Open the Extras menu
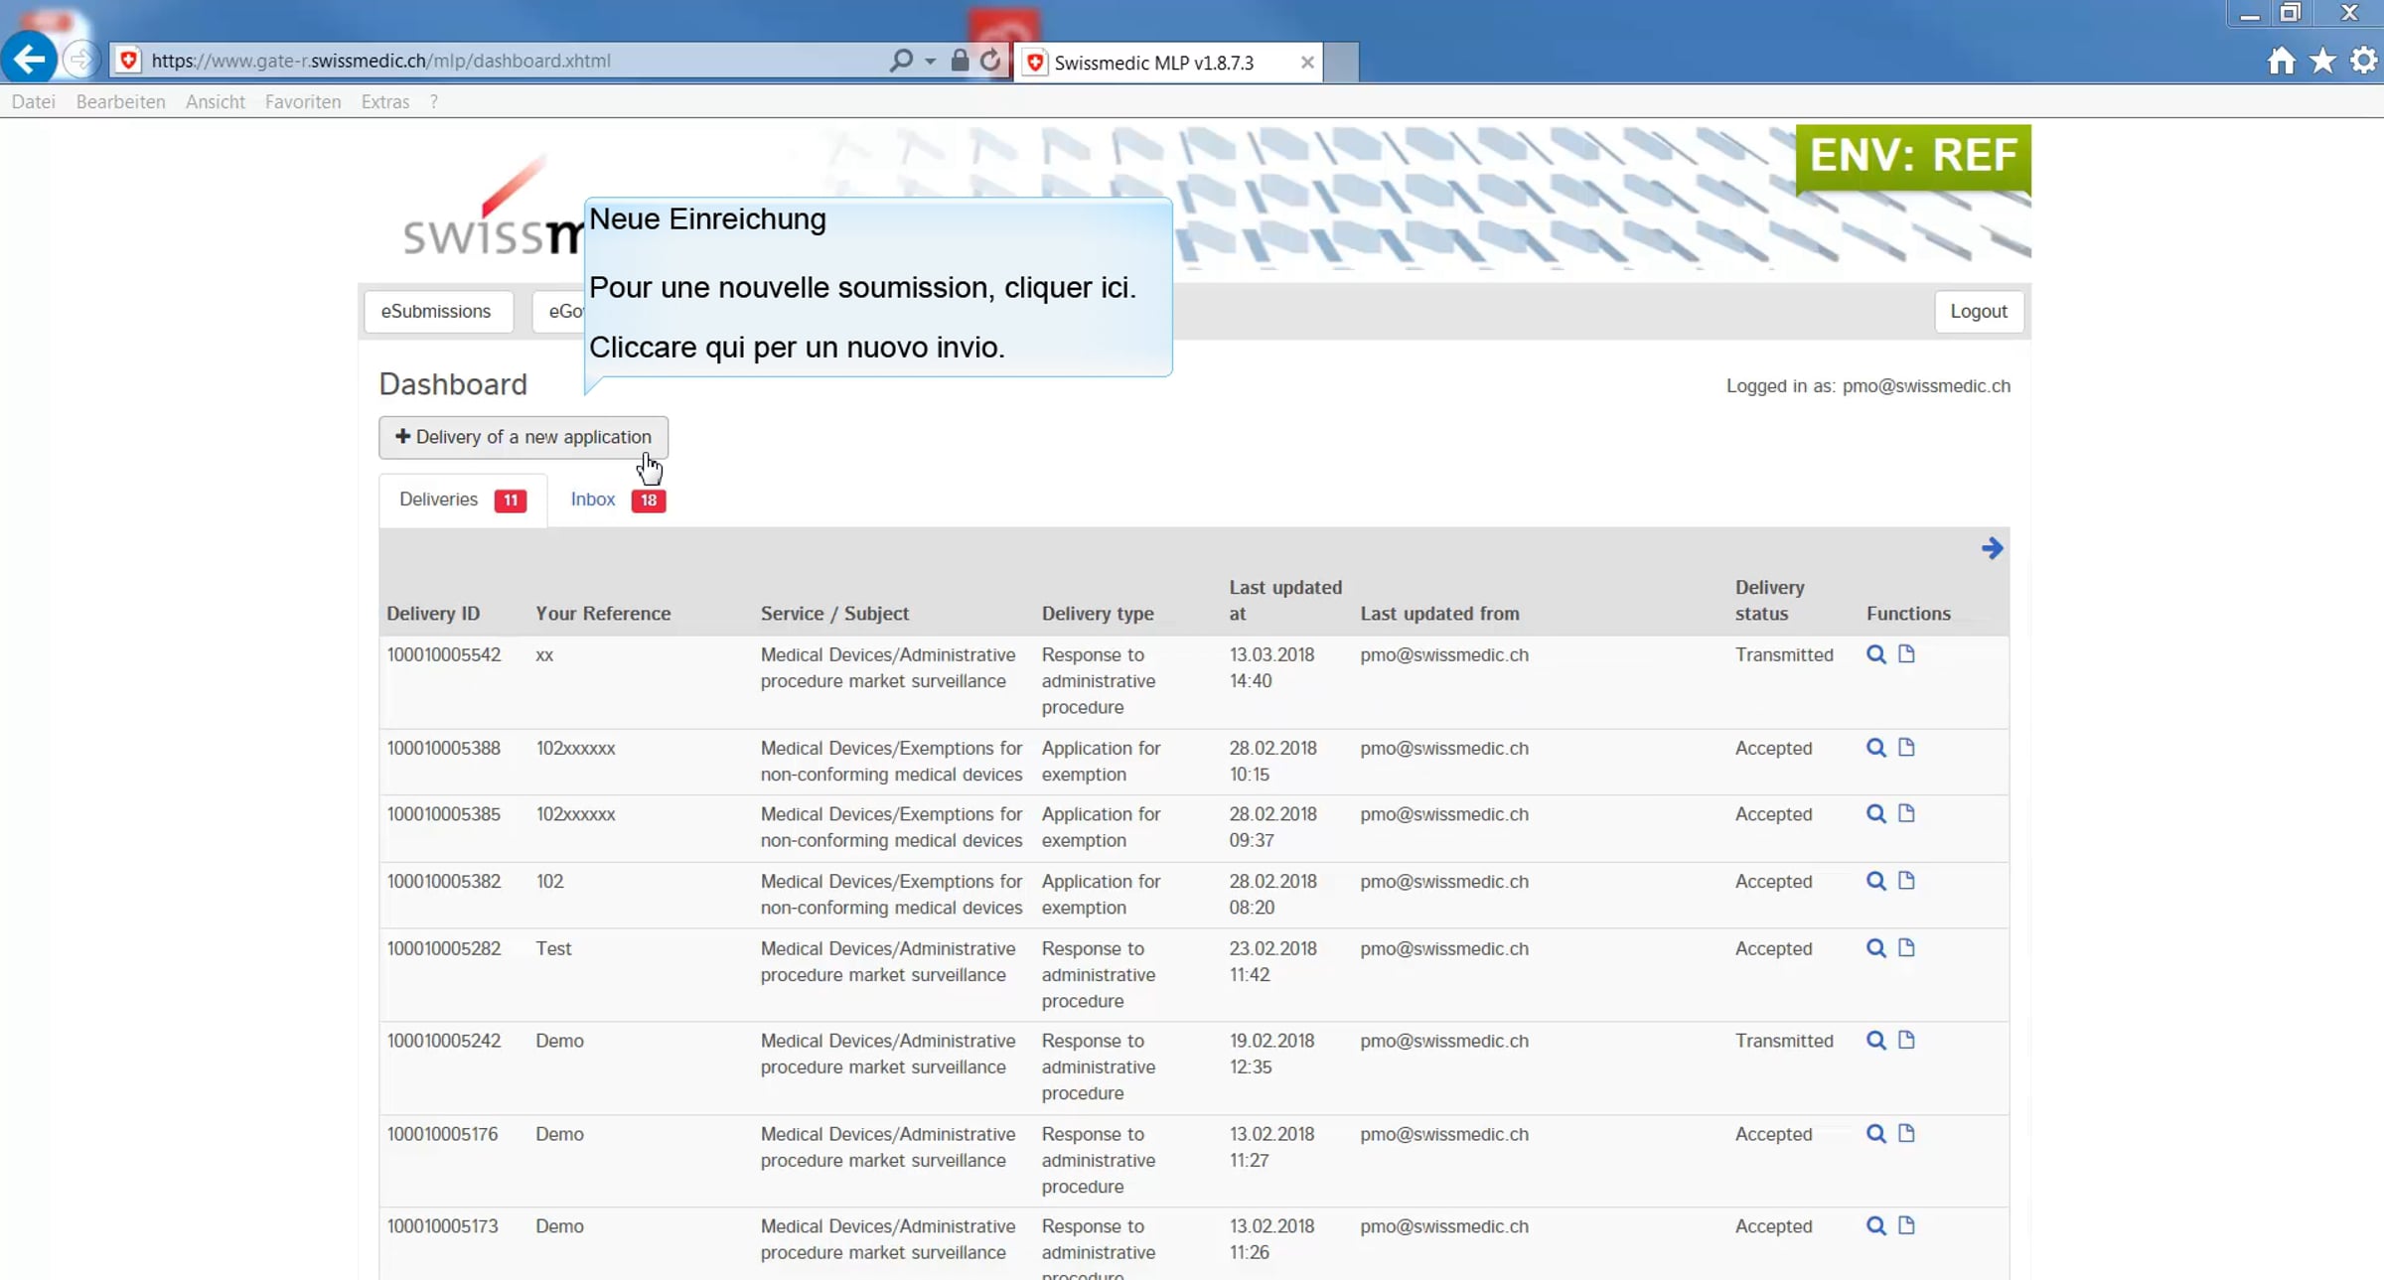Image resolution: width=2384 pixels, height=1280 pixels. [x=385, y=101]
